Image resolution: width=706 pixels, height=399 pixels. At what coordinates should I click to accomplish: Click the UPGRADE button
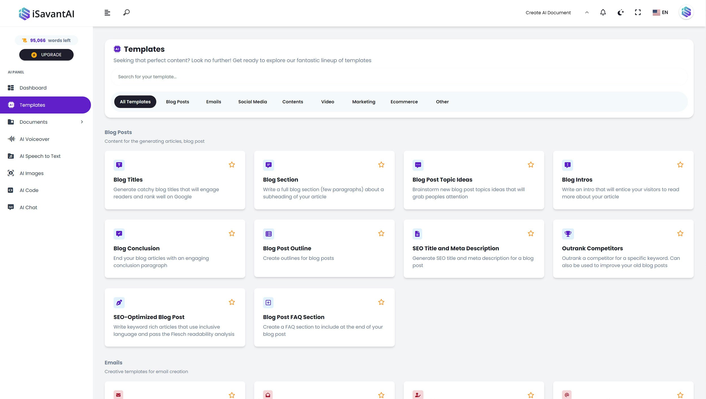pos(46,55)
